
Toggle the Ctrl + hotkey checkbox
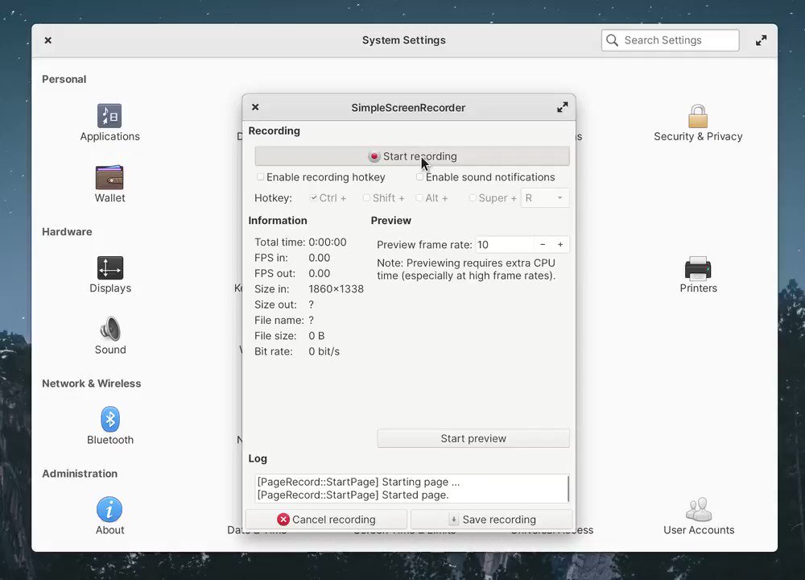point(314,198)
